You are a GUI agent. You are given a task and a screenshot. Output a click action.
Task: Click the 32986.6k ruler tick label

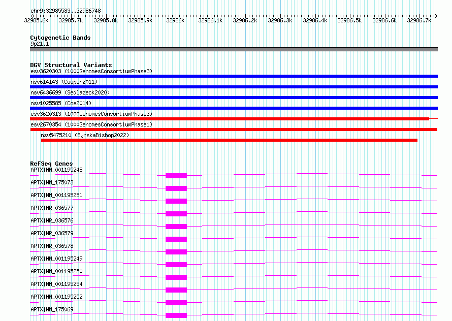(x=384, y=20)
